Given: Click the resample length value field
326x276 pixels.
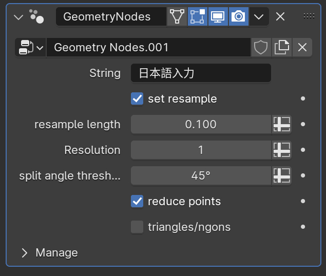Looking at the screenshot, I should pyautogui.click(x=201, y=124).
